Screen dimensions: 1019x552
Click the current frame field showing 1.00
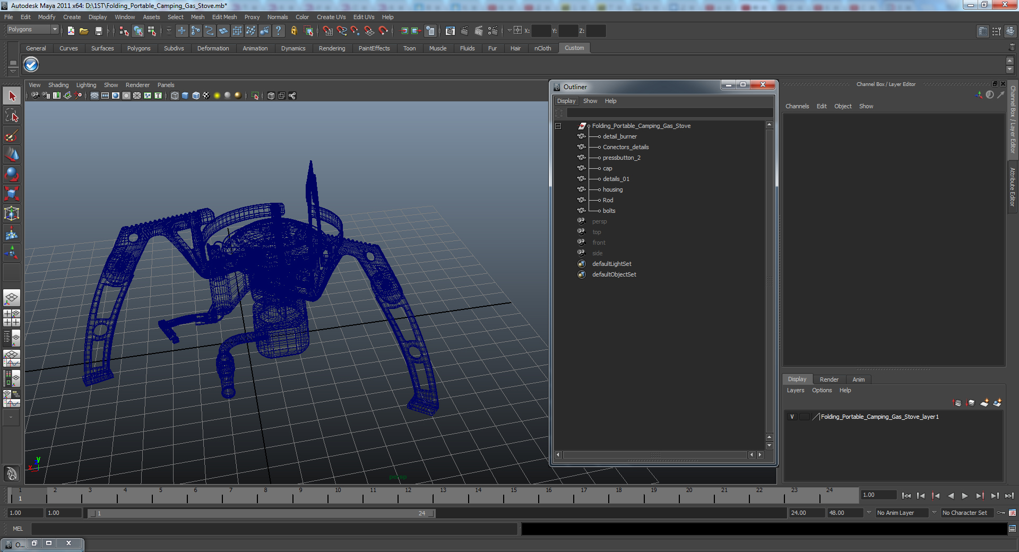coord(879,495)
